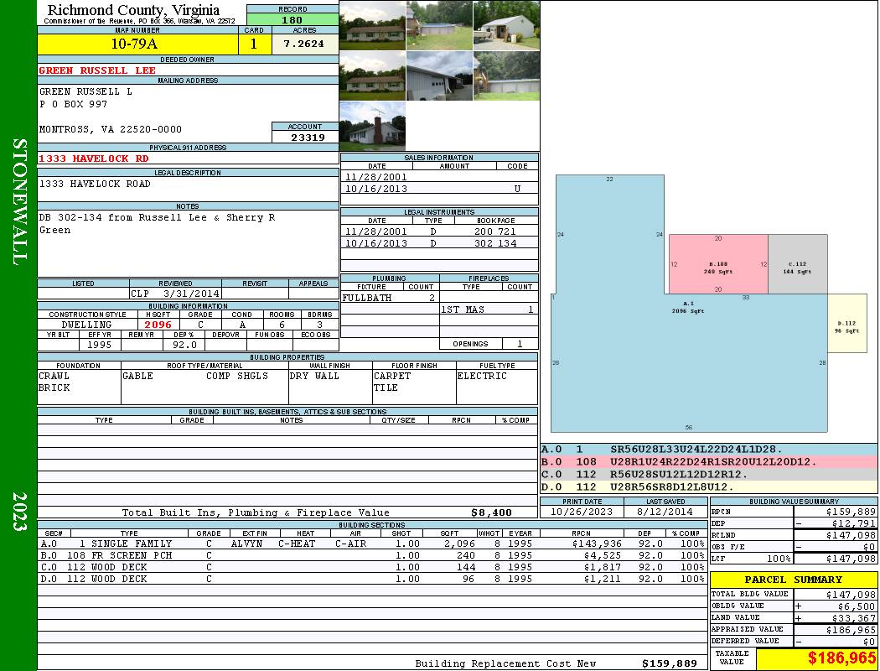This screenshot has width=880, height=671.
Task: Click the yellow Parcel Summary header
Action: coord(794,580)
